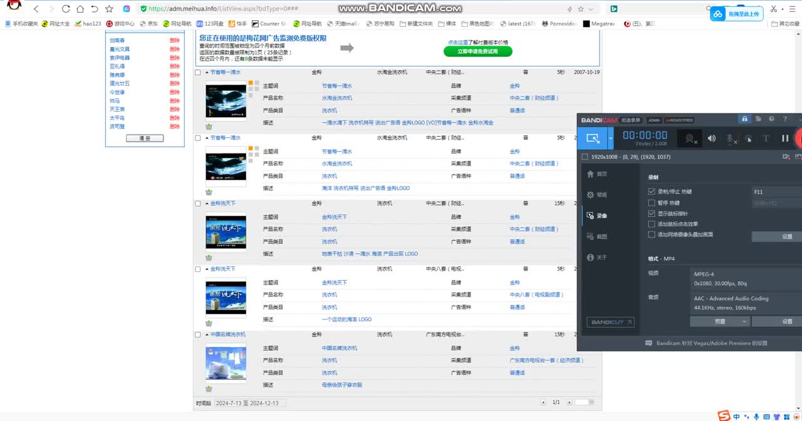Image resolution: width=802 pixels, height=421 pixels.
Task: Toggle Bandicam mouse cursor effect icon
Action: tap(748, 138)
